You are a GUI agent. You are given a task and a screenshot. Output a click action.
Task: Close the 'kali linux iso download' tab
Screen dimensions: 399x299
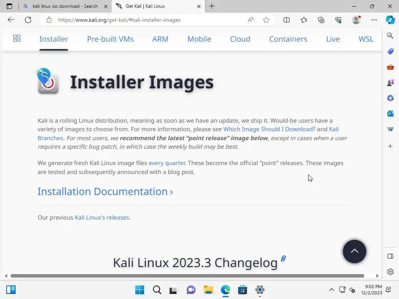[106, 6]
